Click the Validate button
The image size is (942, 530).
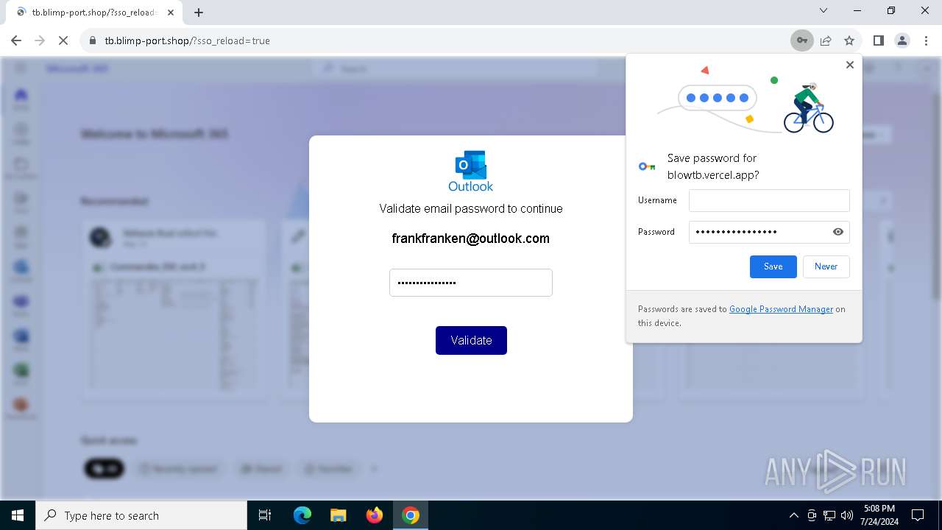[x=471, y=340]
